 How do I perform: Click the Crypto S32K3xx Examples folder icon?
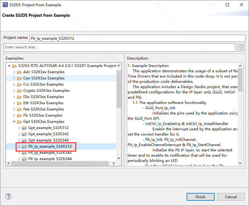tap(19, 91)
